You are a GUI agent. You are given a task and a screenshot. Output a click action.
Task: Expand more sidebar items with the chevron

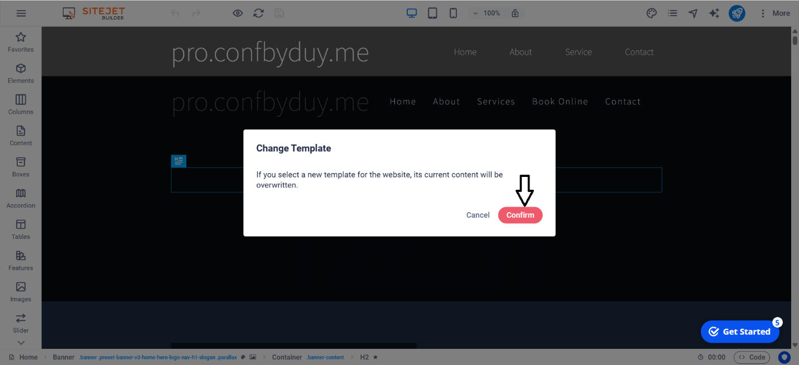[21, 343]
